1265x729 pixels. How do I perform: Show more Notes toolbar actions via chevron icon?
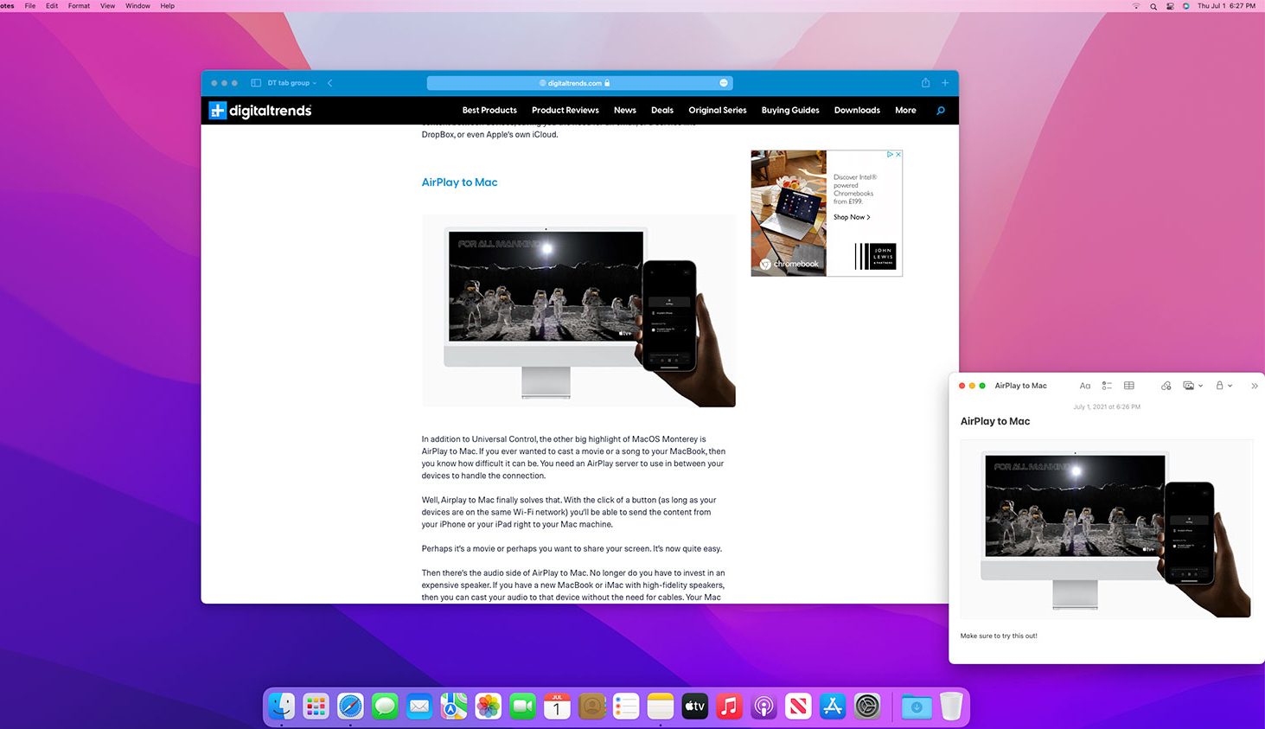click(1254, 386)
